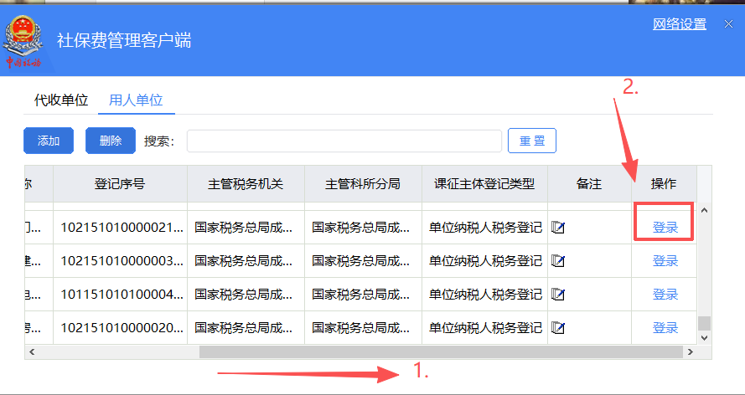The height and width of the screenshot is (395, 745).
Task: Close the client window with X
Action: [x=728, y=24]
